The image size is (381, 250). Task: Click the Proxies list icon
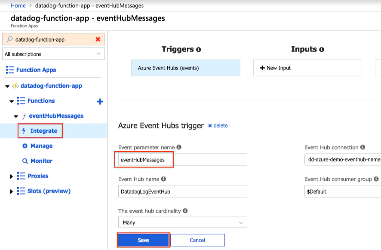[x=21, y=176]
